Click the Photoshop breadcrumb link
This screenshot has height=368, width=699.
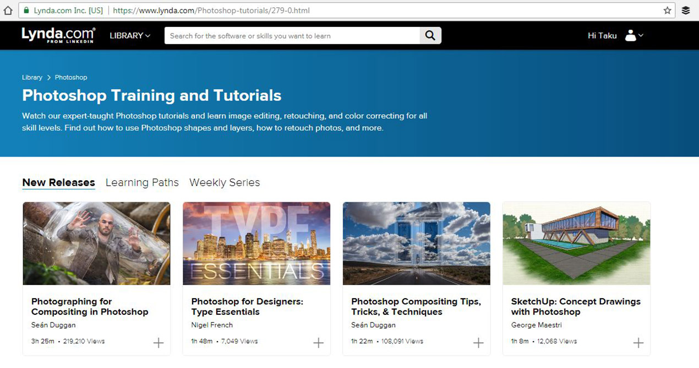[x=71, y=77]
